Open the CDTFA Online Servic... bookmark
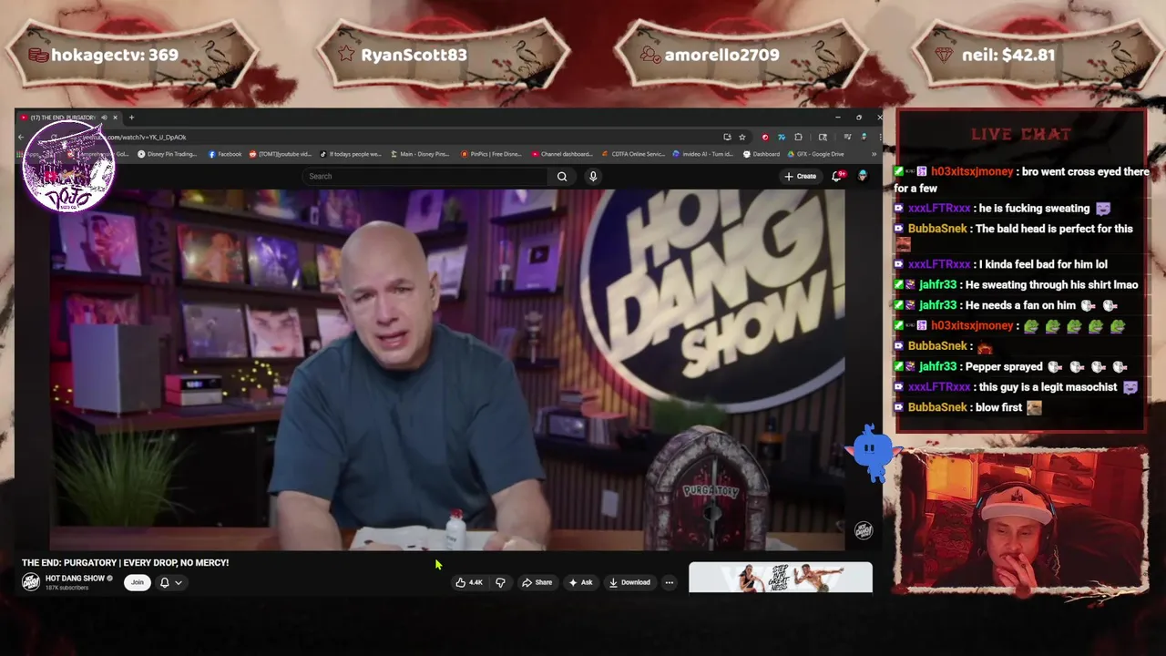 (633, 154)
